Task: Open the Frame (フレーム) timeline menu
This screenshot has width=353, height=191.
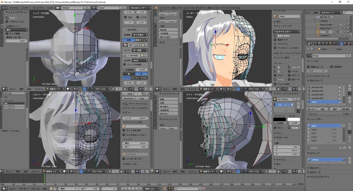Action: coord(35,189)
